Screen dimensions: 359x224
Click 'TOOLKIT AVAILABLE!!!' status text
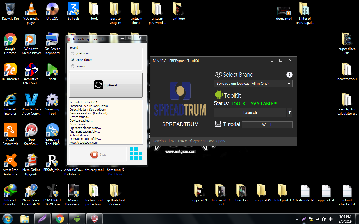coord(254,104)
